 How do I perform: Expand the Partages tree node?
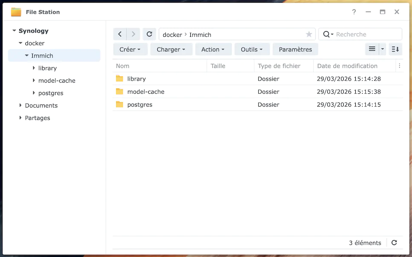coord(21,118)
